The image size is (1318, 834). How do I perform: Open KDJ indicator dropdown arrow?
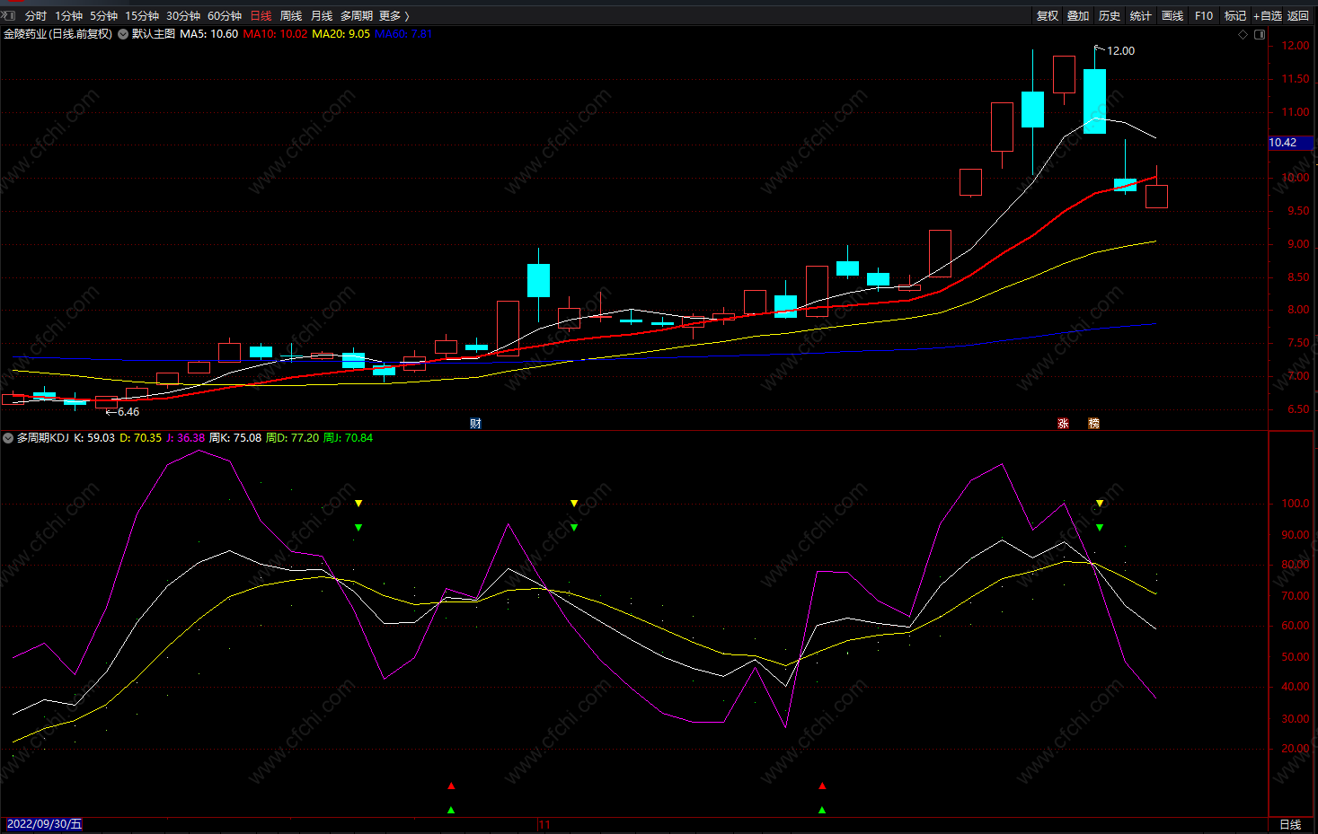click(x=8, y=438)
